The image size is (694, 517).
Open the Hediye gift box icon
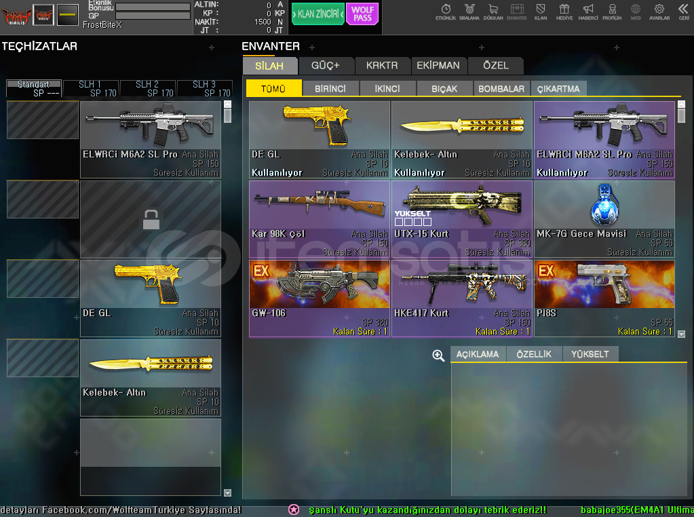564,11
